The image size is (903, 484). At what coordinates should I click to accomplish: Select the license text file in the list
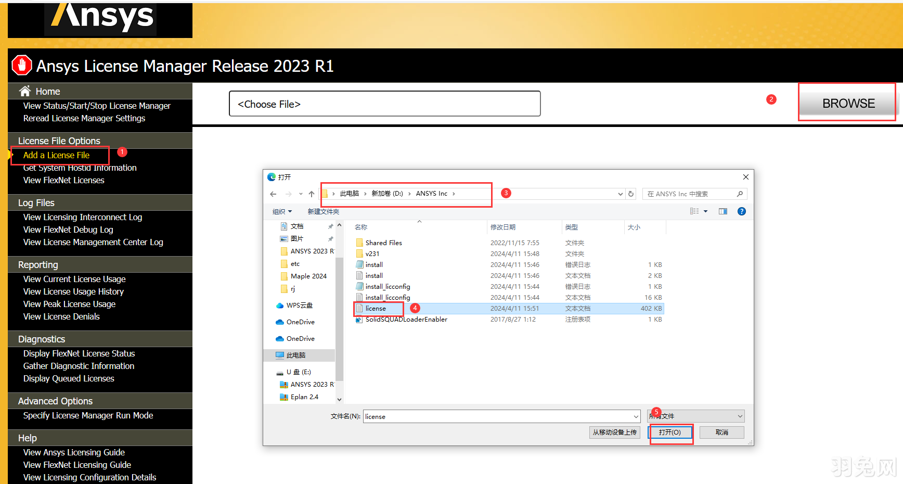tap(376, 308)
